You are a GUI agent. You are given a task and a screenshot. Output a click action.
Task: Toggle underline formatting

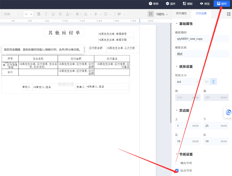53,14
